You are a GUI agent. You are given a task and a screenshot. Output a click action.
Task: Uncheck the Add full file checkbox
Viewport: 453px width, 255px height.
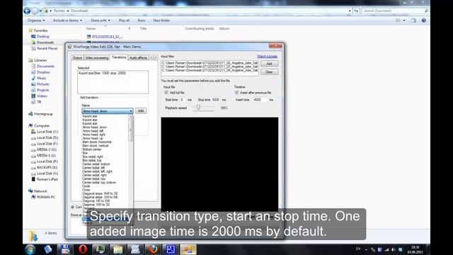coord(166,93)
